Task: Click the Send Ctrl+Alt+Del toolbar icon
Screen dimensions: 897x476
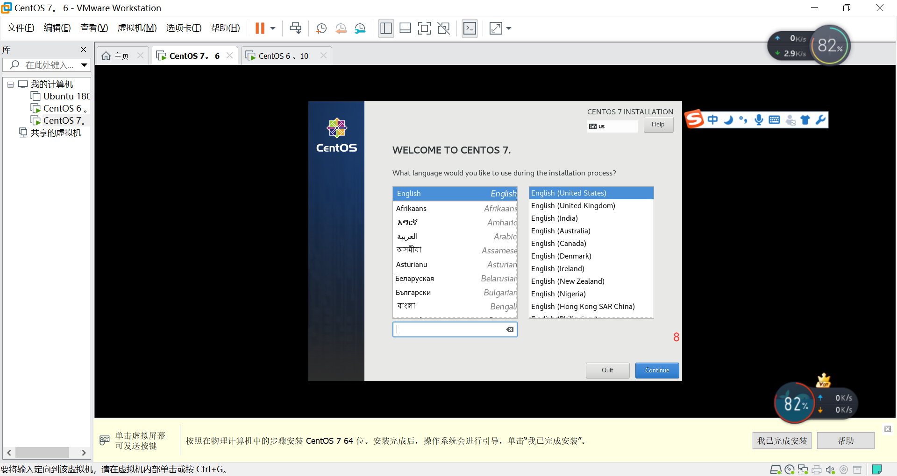Action: click(295, 28)
